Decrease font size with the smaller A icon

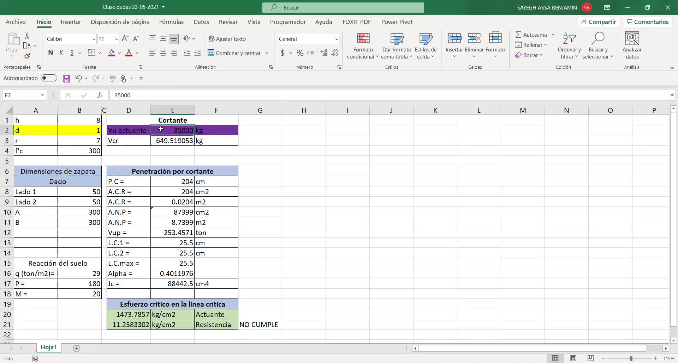point(136,39)
